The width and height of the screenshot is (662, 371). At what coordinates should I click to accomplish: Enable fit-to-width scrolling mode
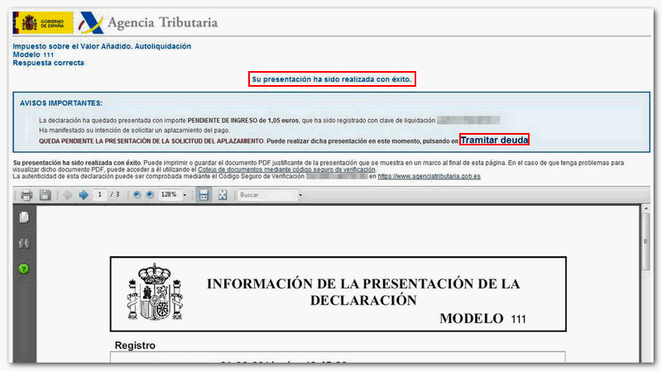(204, 195)
